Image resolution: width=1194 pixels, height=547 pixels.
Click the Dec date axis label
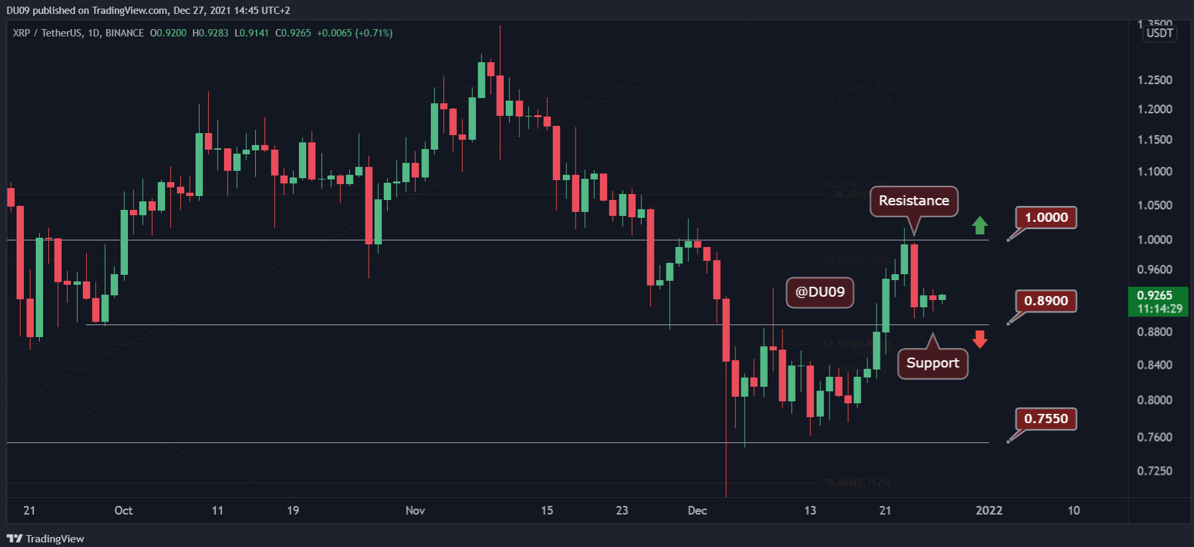coord(697,511)
